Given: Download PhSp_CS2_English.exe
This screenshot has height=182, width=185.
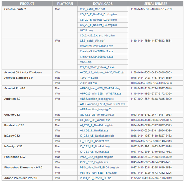Looking at the screenshot, I should 94,162.
